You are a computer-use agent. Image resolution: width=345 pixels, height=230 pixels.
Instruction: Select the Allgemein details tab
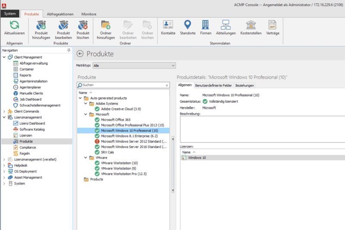pos(185,85)
